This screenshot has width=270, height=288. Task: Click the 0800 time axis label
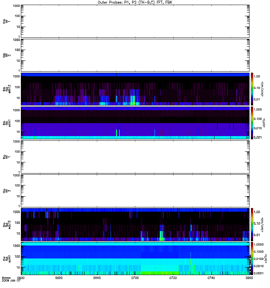249,278
